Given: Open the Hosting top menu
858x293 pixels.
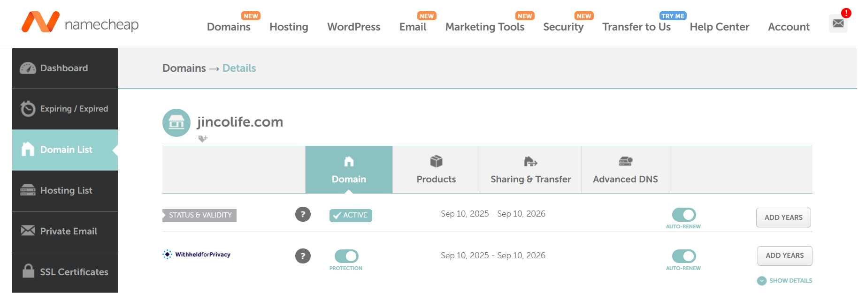Looking at the screenshot, I should click(x=289, y=27).
